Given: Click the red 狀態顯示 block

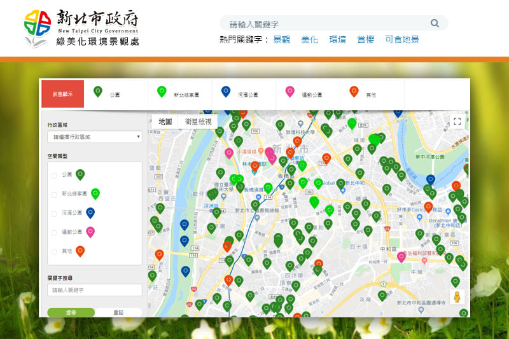Looking at the screenshot, I should click(x=62, y=94).
